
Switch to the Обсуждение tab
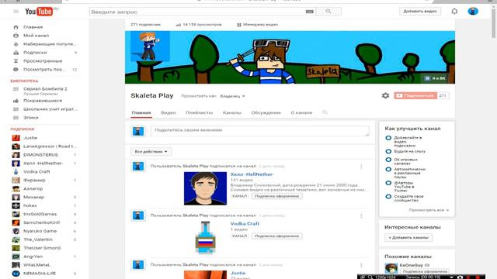(x=266, y=112)
